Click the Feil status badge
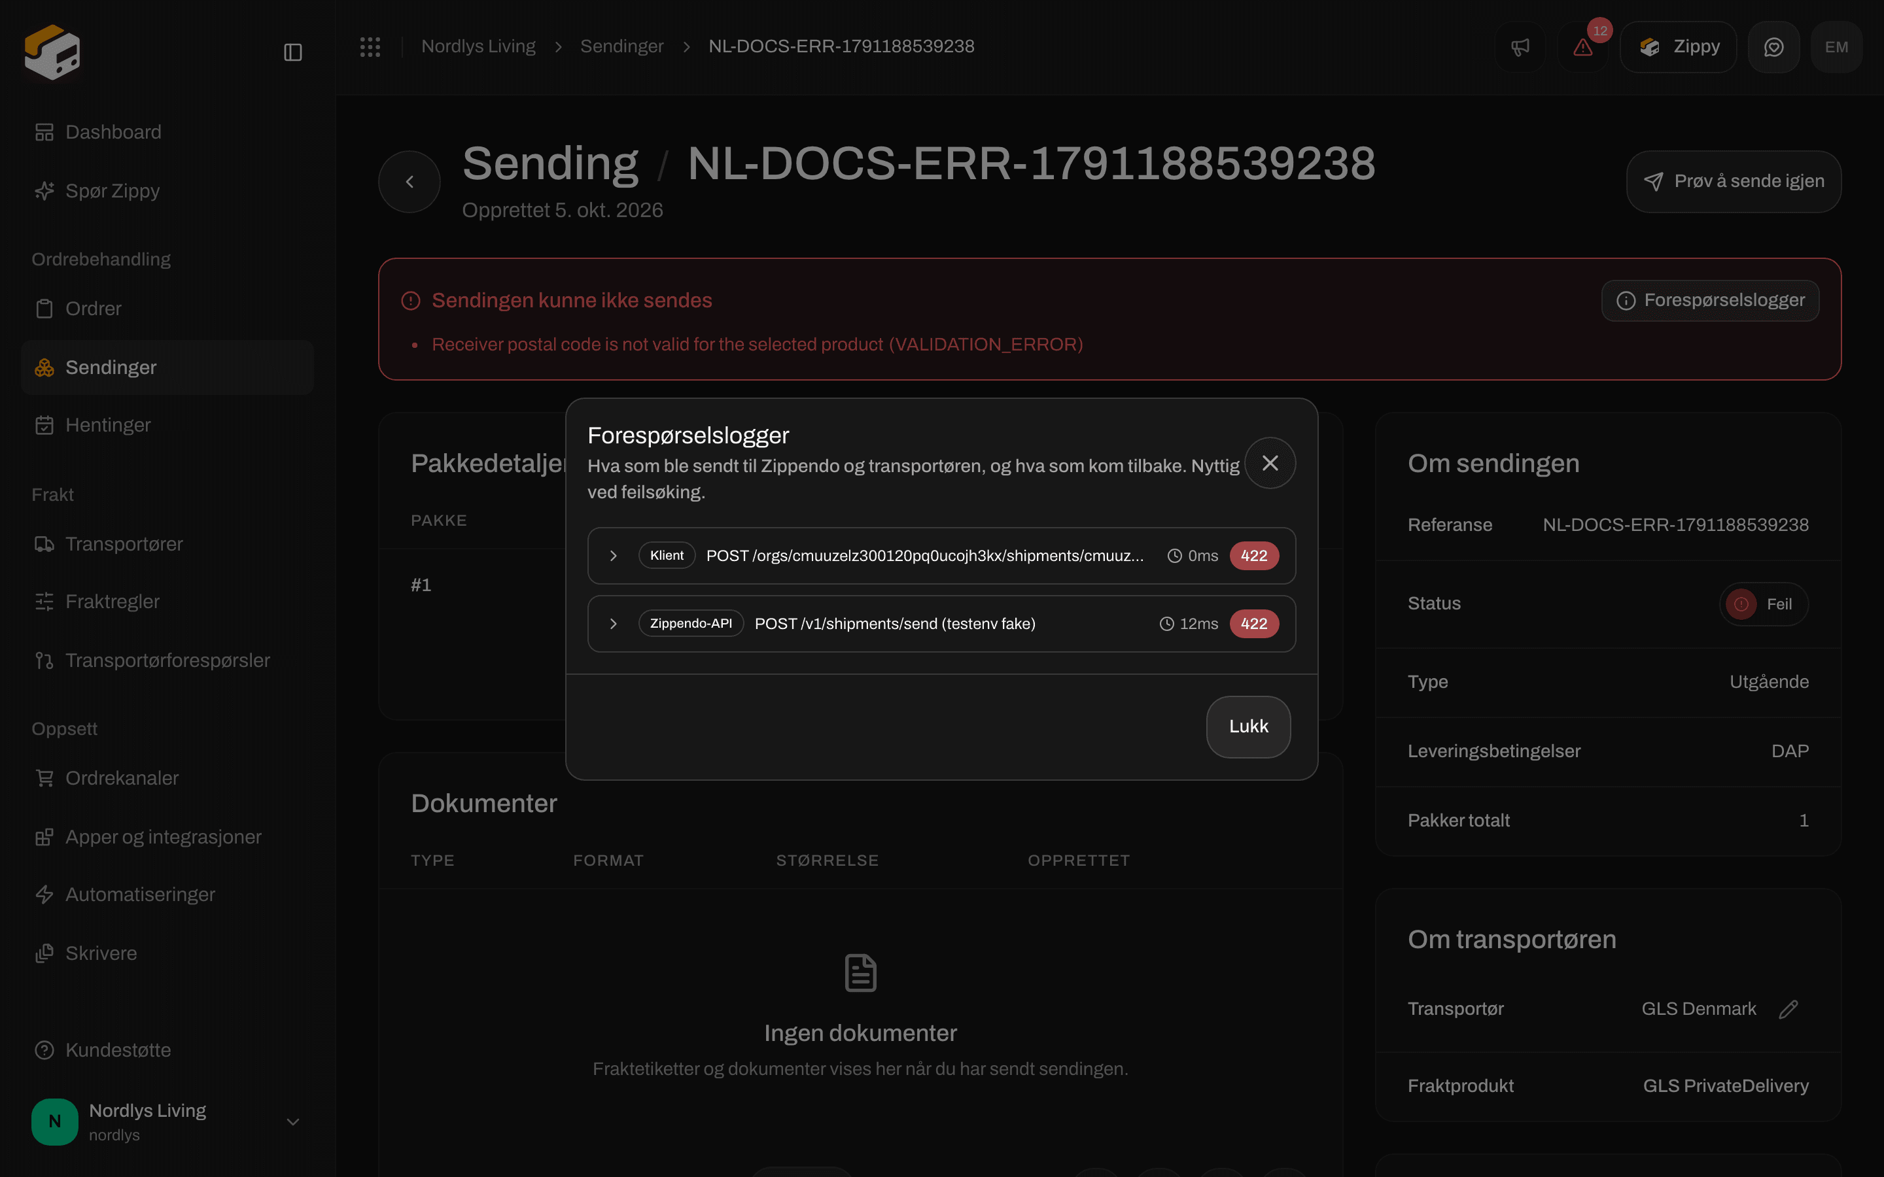1884x1177 pixels. coord(1764,604)
